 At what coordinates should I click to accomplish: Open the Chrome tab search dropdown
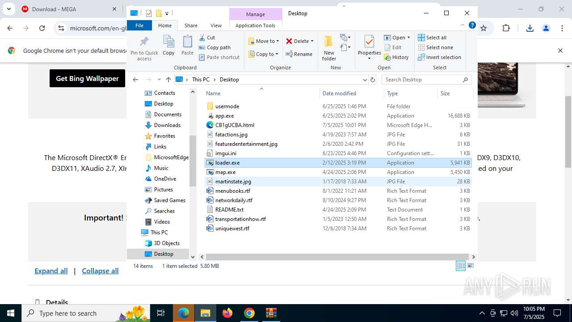(x=9, y=9)
